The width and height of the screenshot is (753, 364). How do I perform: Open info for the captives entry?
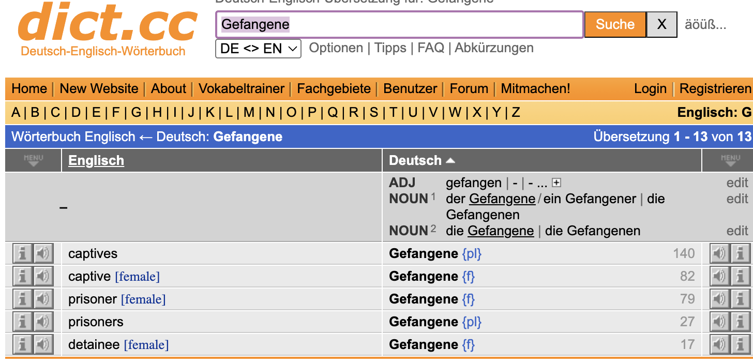(x=22, y=253)
